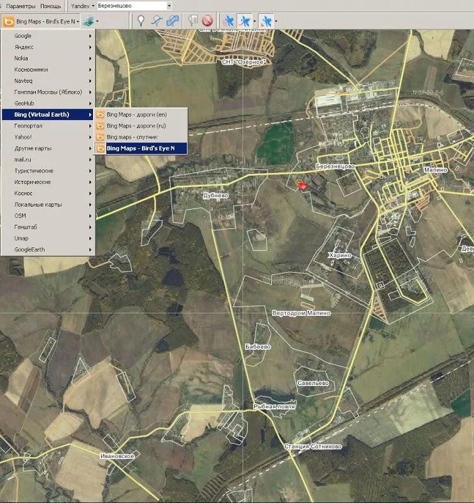This screenshot has height=503, width=474.
Task: Open the GoogleEarth submenu
Action: [48, 249]
